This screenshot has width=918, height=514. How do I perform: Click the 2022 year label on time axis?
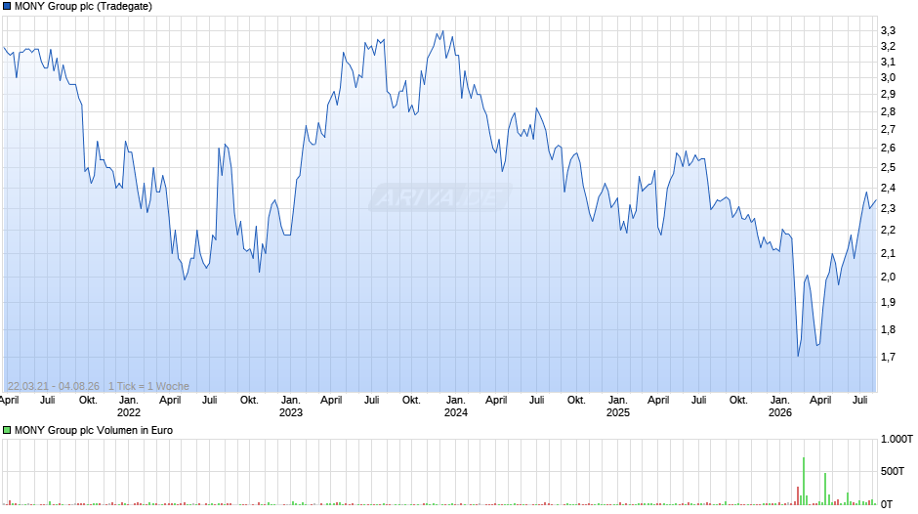pyautogui.click(x=129, y=412)
